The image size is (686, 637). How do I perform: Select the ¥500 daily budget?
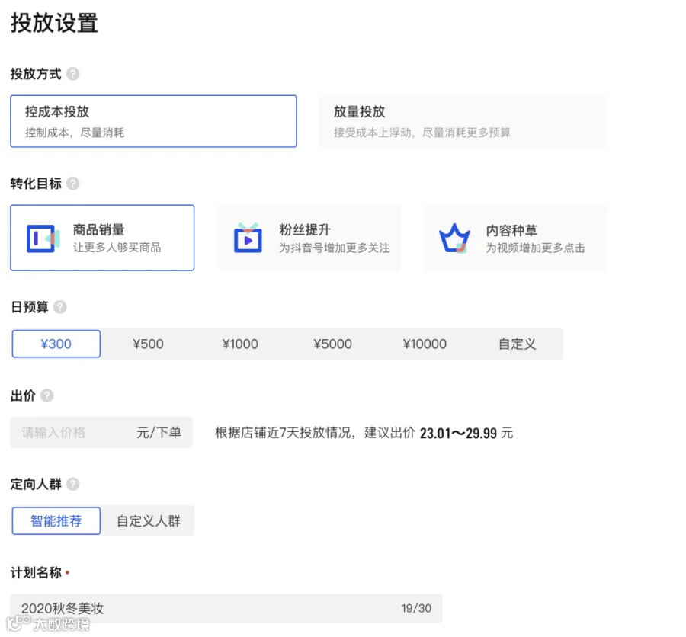(x=149, y=344)
